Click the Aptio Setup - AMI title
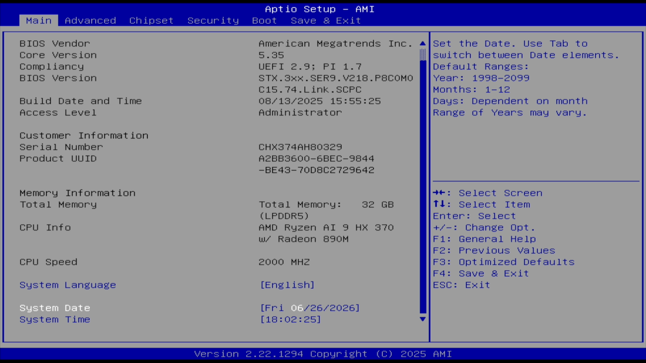 pyautogui.click(x=320, y=9)
